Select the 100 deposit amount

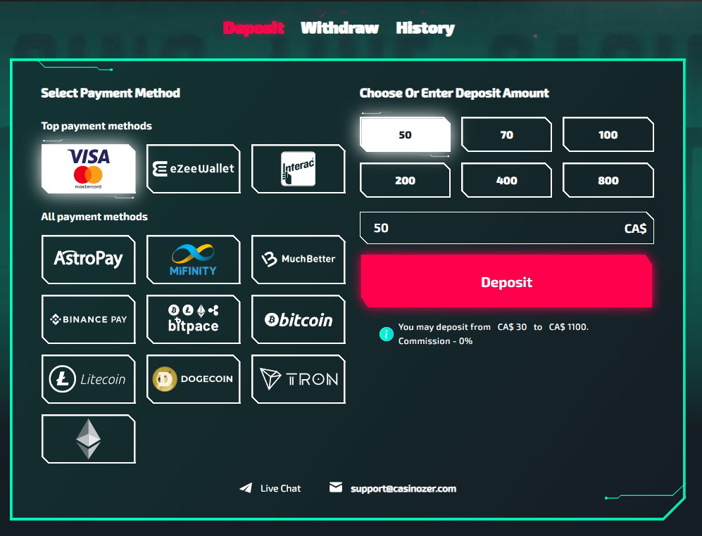[x=608, y=134]
